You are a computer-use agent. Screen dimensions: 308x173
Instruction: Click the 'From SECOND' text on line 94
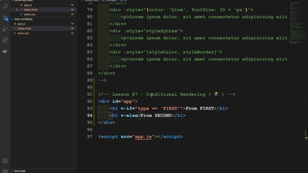click(156, 115)
